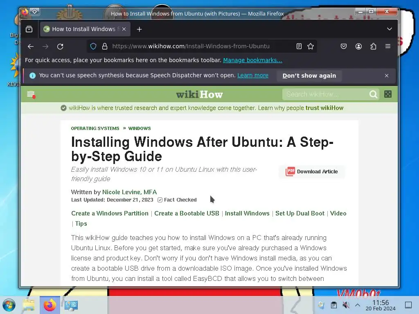This screenshot has height=314, width=419.
Task: Jump to Tips section
Action: click(x=81, y=224)
